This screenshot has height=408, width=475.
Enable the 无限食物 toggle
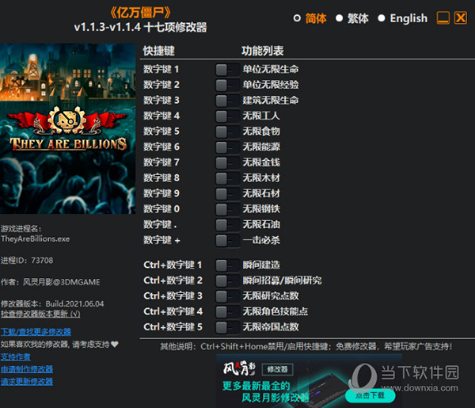pyautogui.click(x=227, y=132)
